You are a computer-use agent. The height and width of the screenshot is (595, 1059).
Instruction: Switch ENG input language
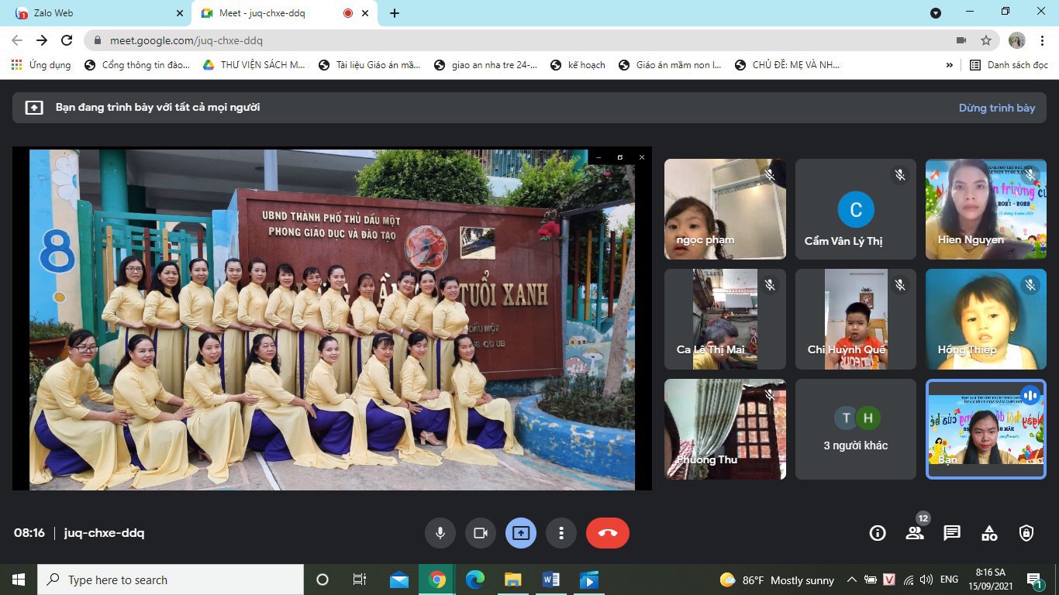tap(949, 580)
